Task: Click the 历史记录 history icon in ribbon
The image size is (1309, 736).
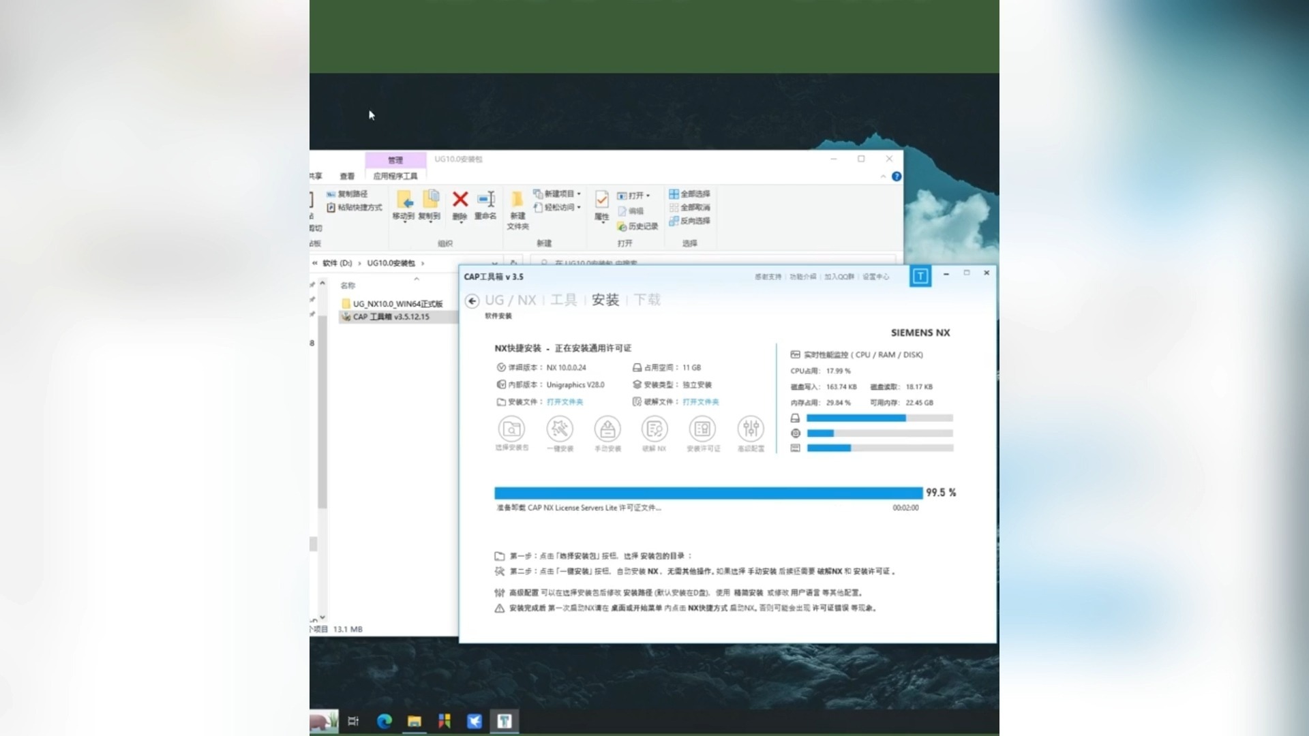Action: pos(638,227)
